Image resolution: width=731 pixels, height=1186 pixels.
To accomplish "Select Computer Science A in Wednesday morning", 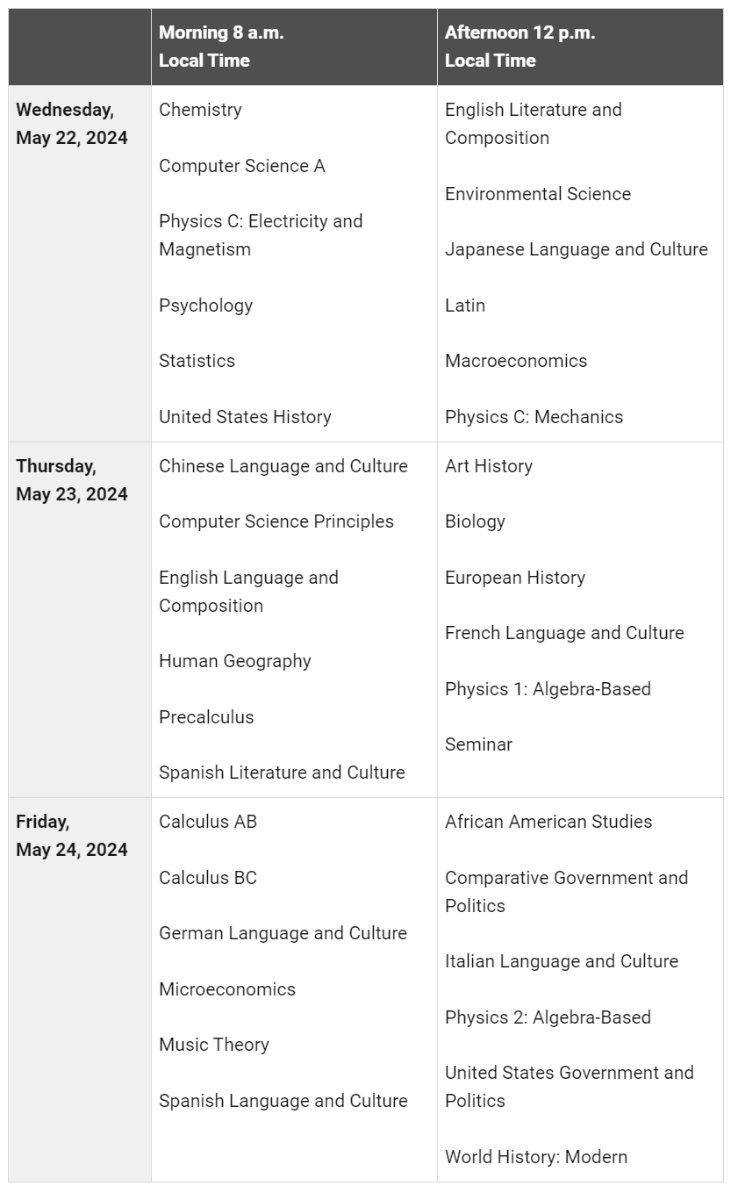I will [x=241, y=166].
